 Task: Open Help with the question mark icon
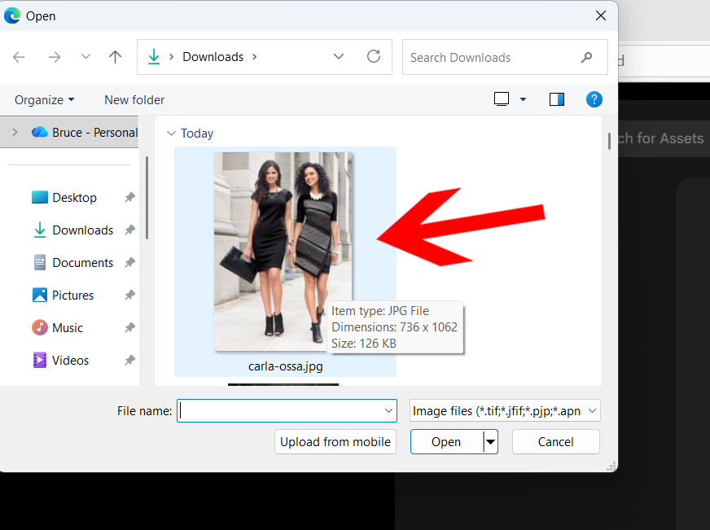point(594,99)
